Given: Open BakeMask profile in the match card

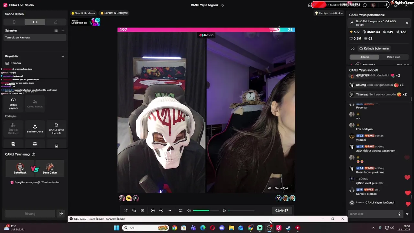Looking at the screenshot, I should point(20,169).
